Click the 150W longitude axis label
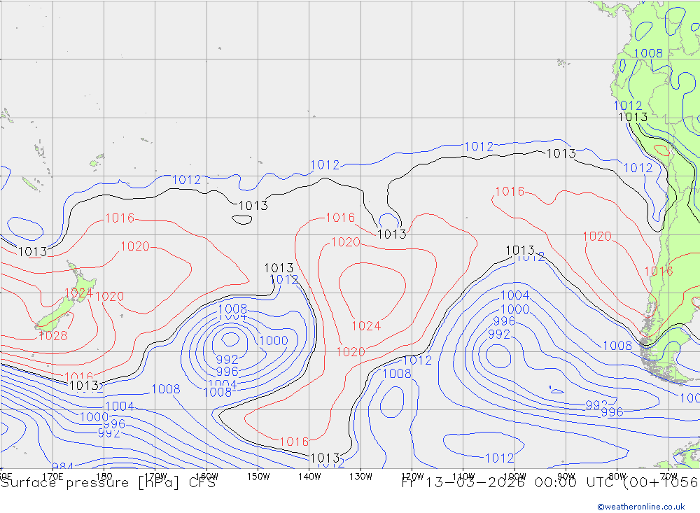This screenshot has height=513, width=700. pyautogui.click(x=258, y=476)
